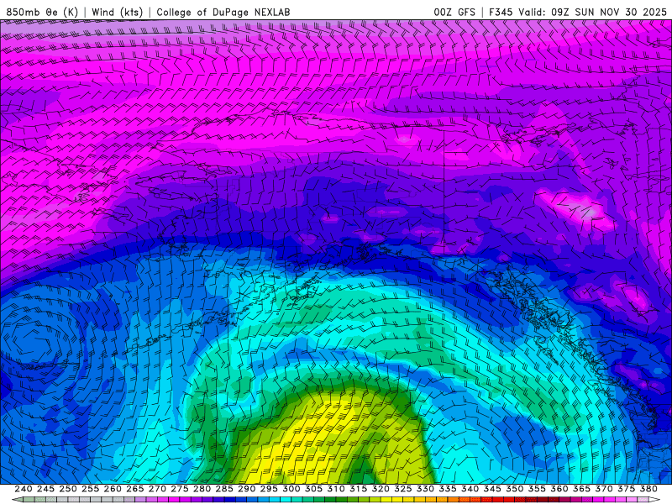Viewport: 672px width, 504px height.
Task: Click the 260 value on the color scale
Action: [113, 489]
